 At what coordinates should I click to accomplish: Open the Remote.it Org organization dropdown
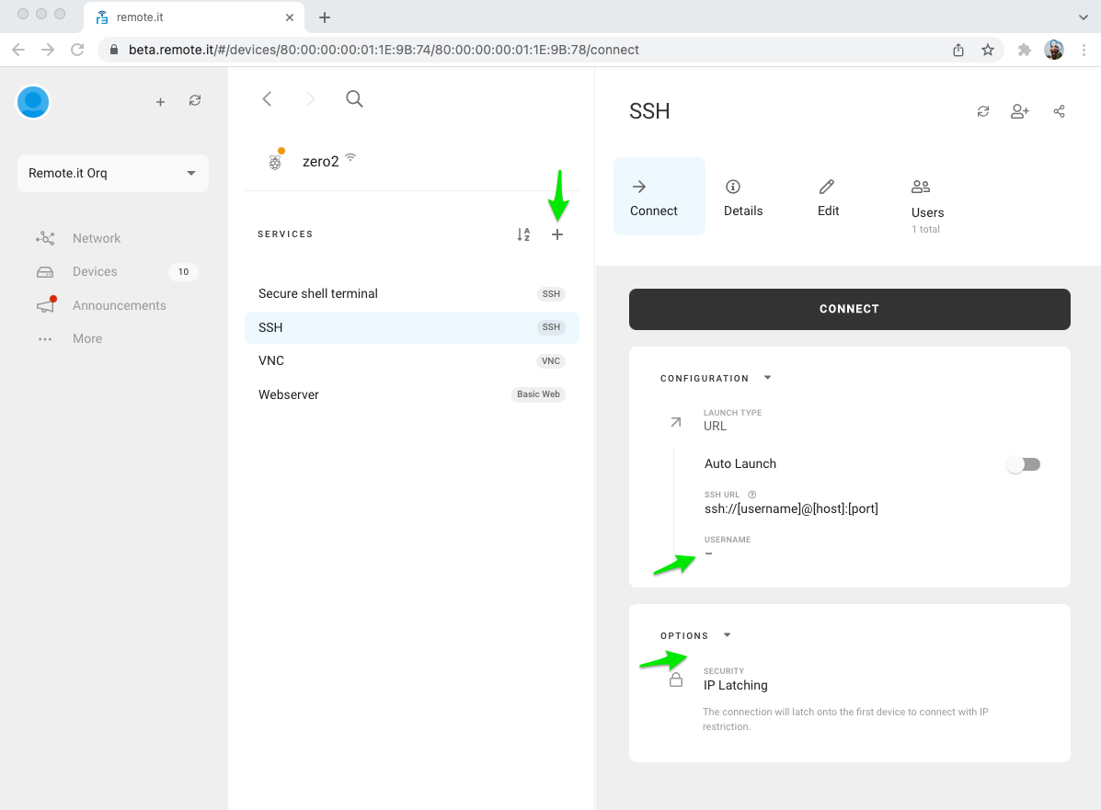coord(113,174)
